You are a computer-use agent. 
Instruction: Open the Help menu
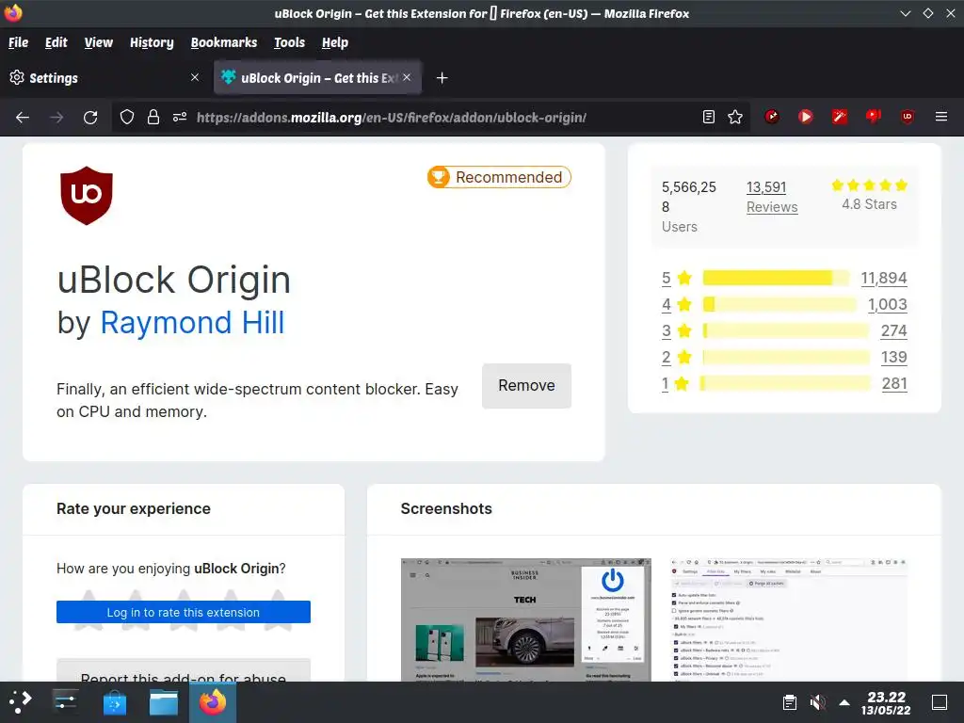click(x=335, y=42)
